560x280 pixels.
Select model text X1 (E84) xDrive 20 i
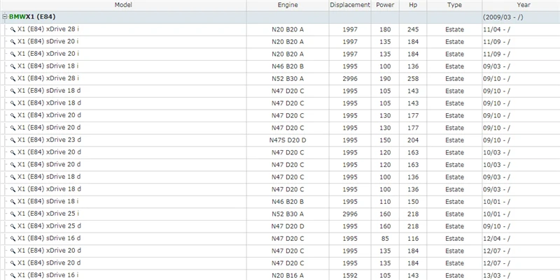(48, 54)
